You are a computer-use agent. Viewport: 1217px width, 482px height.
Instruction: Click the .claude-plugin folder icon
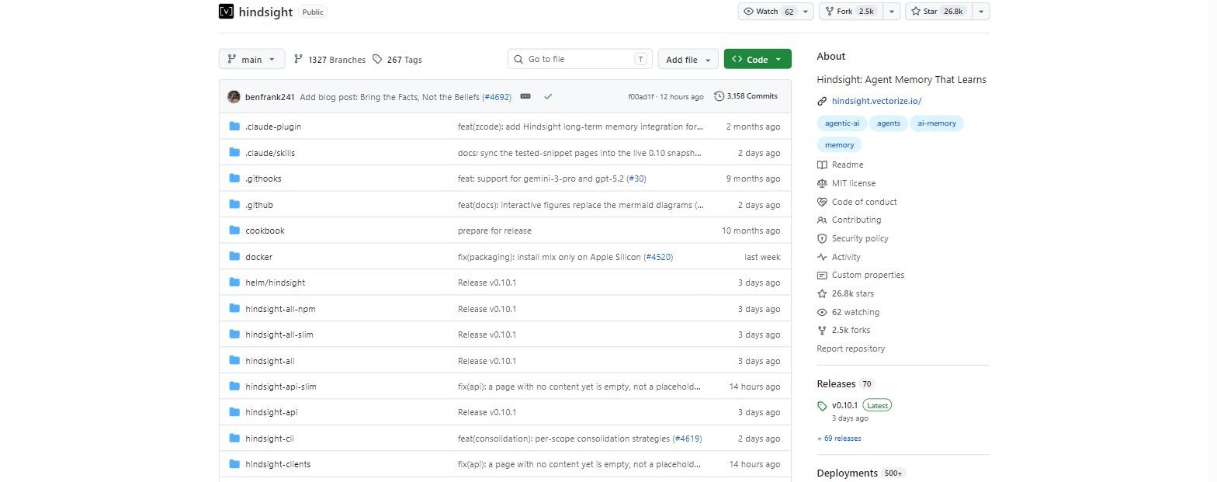pyautogui.click(x=234, y=127)
